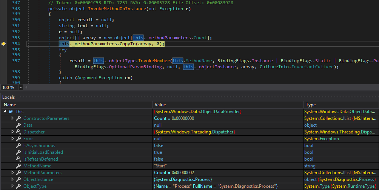Click Count = 0x00000000 value
Image resolution: width=379 pixels, height=190 pixels.
174,118
